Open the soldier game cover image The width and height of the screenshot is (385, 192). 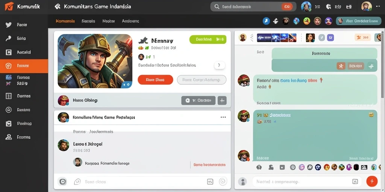pyautogui.click(x=95, y=61)
